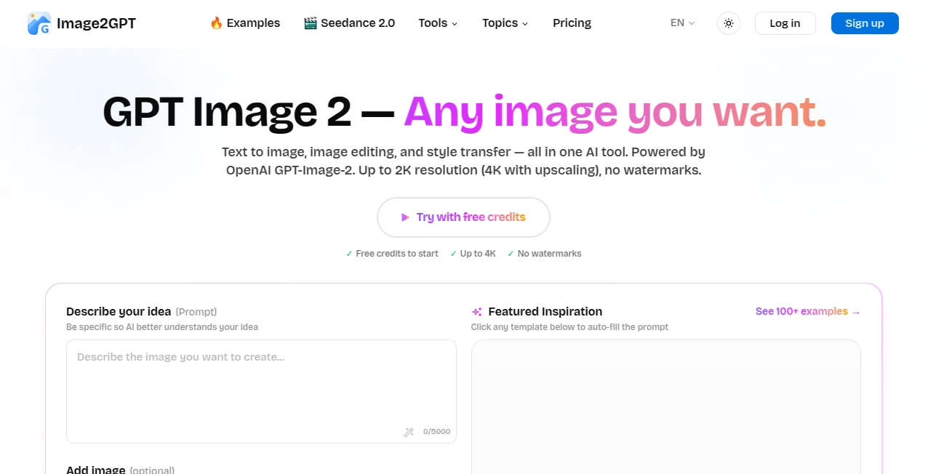The height and width of the screenshot is (474, 928).
Task: Focus the prompt description text area
Action: (x=261, y=391)
